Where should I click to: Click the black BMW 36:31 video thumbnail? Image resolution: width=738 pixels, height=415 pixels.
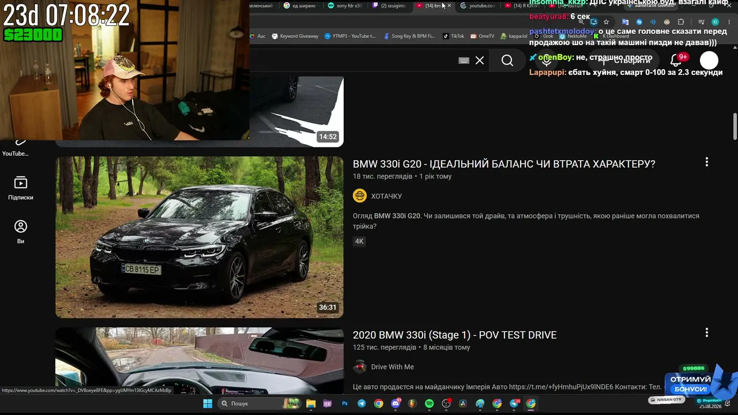point(199,237)
